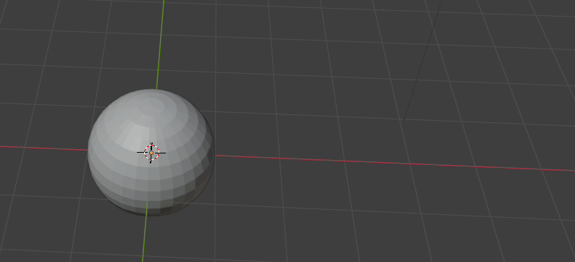Click the thin black vertical line of the lamp
575x262 pixels.
422,59
